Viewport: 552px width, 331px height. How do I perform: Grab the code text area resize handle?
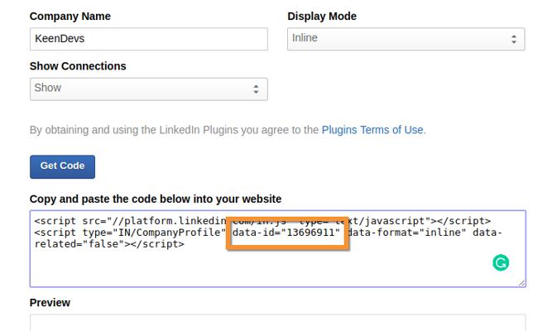coord(521,283)
